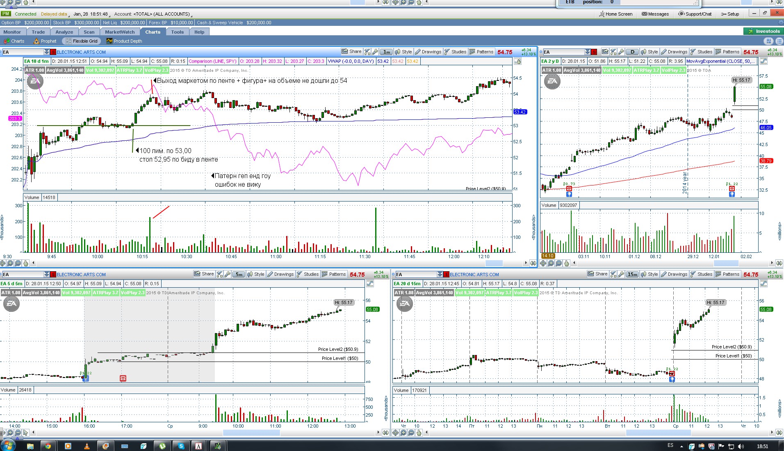Open Skype from the taskbar
Image resolution: width=784 pixels, height=451 pixels.
pos(181,446)
